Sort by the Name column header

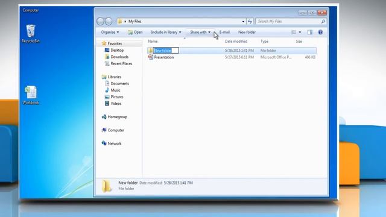tap(153, 42)
